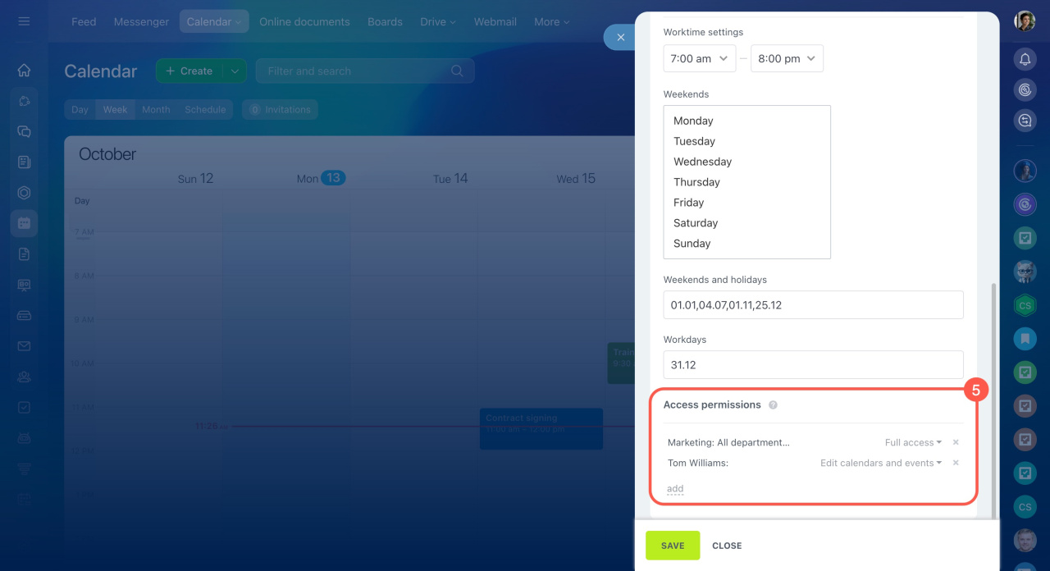The width and height of the screenshot is (1050, 571).
Task: Open worktime start 7:00 am dropdown
Action: [699, 59]
